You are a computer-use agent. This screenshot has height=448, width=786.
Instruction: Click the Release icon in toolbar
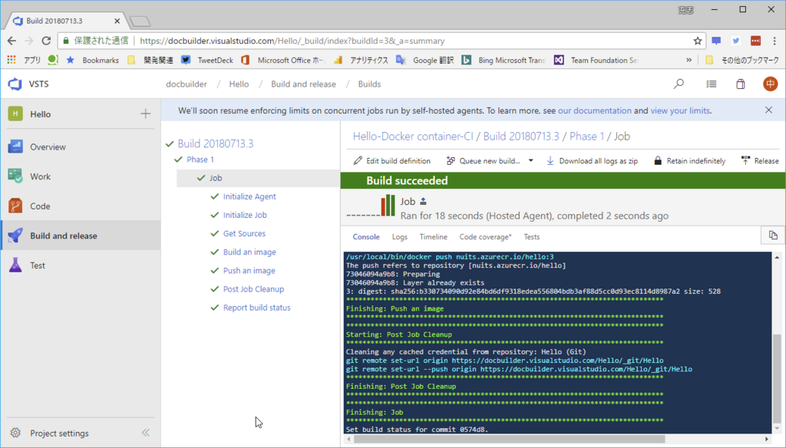(745, 160)
